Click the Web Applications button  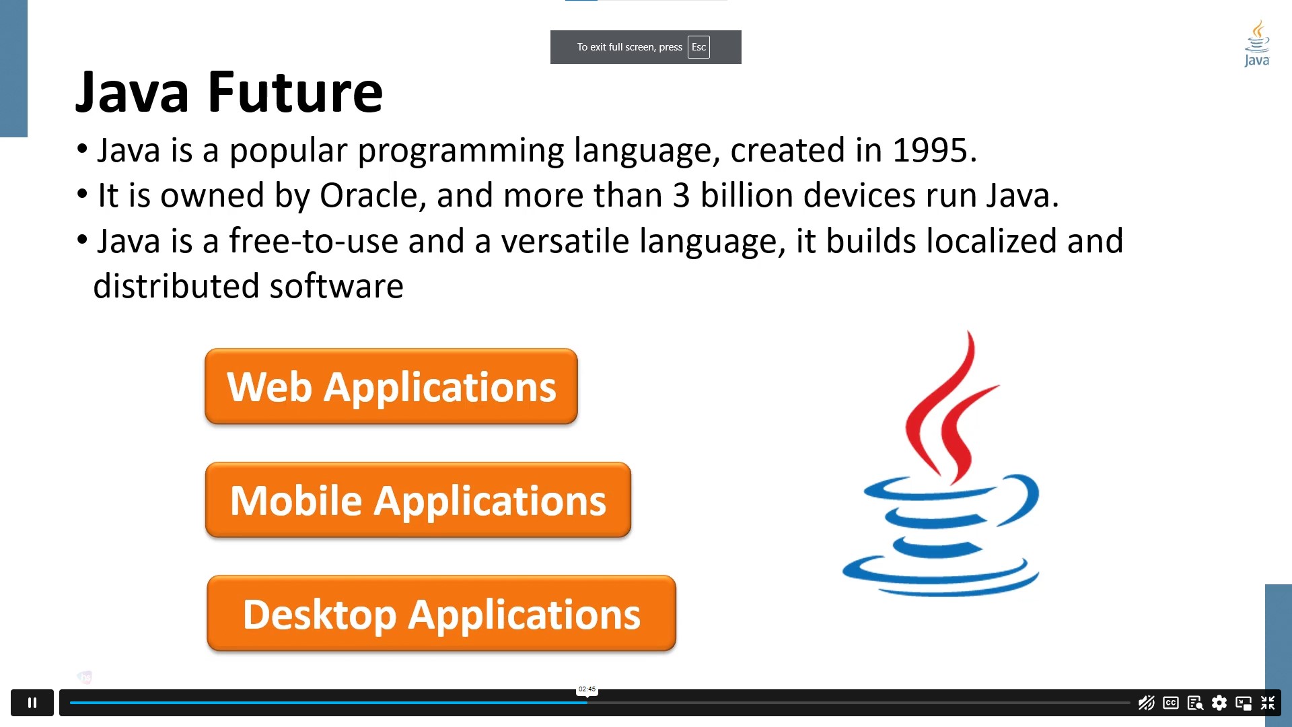(390, 386)
